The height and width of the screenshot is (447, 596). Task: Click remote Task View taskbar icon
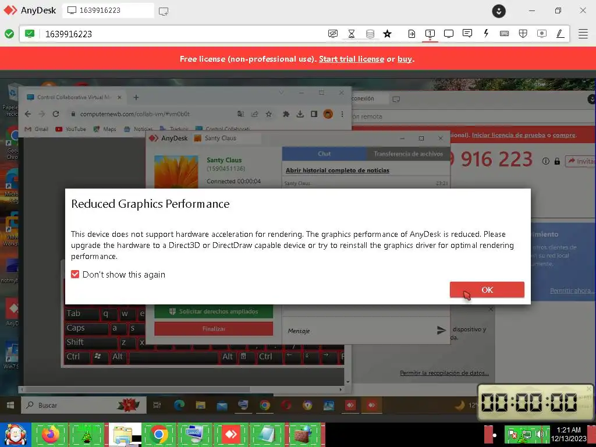coord(157,405)
